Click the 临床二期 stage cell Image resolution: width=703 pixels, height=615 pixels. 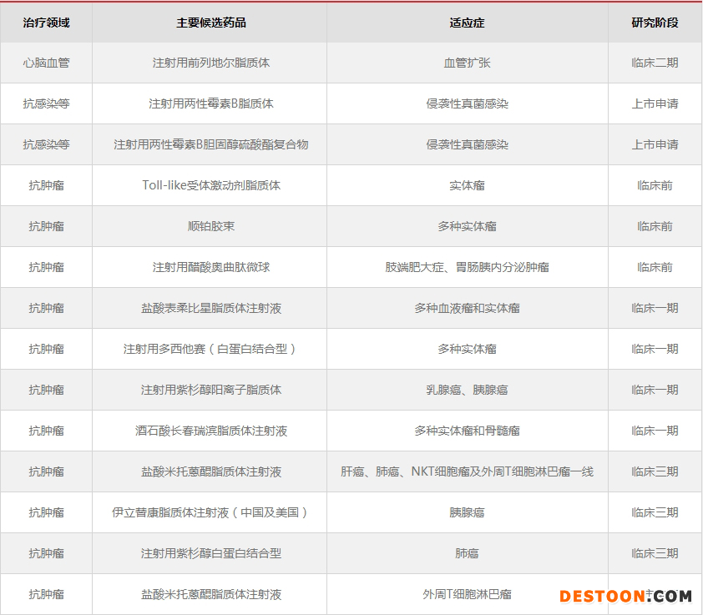click(x=655, y=63)
